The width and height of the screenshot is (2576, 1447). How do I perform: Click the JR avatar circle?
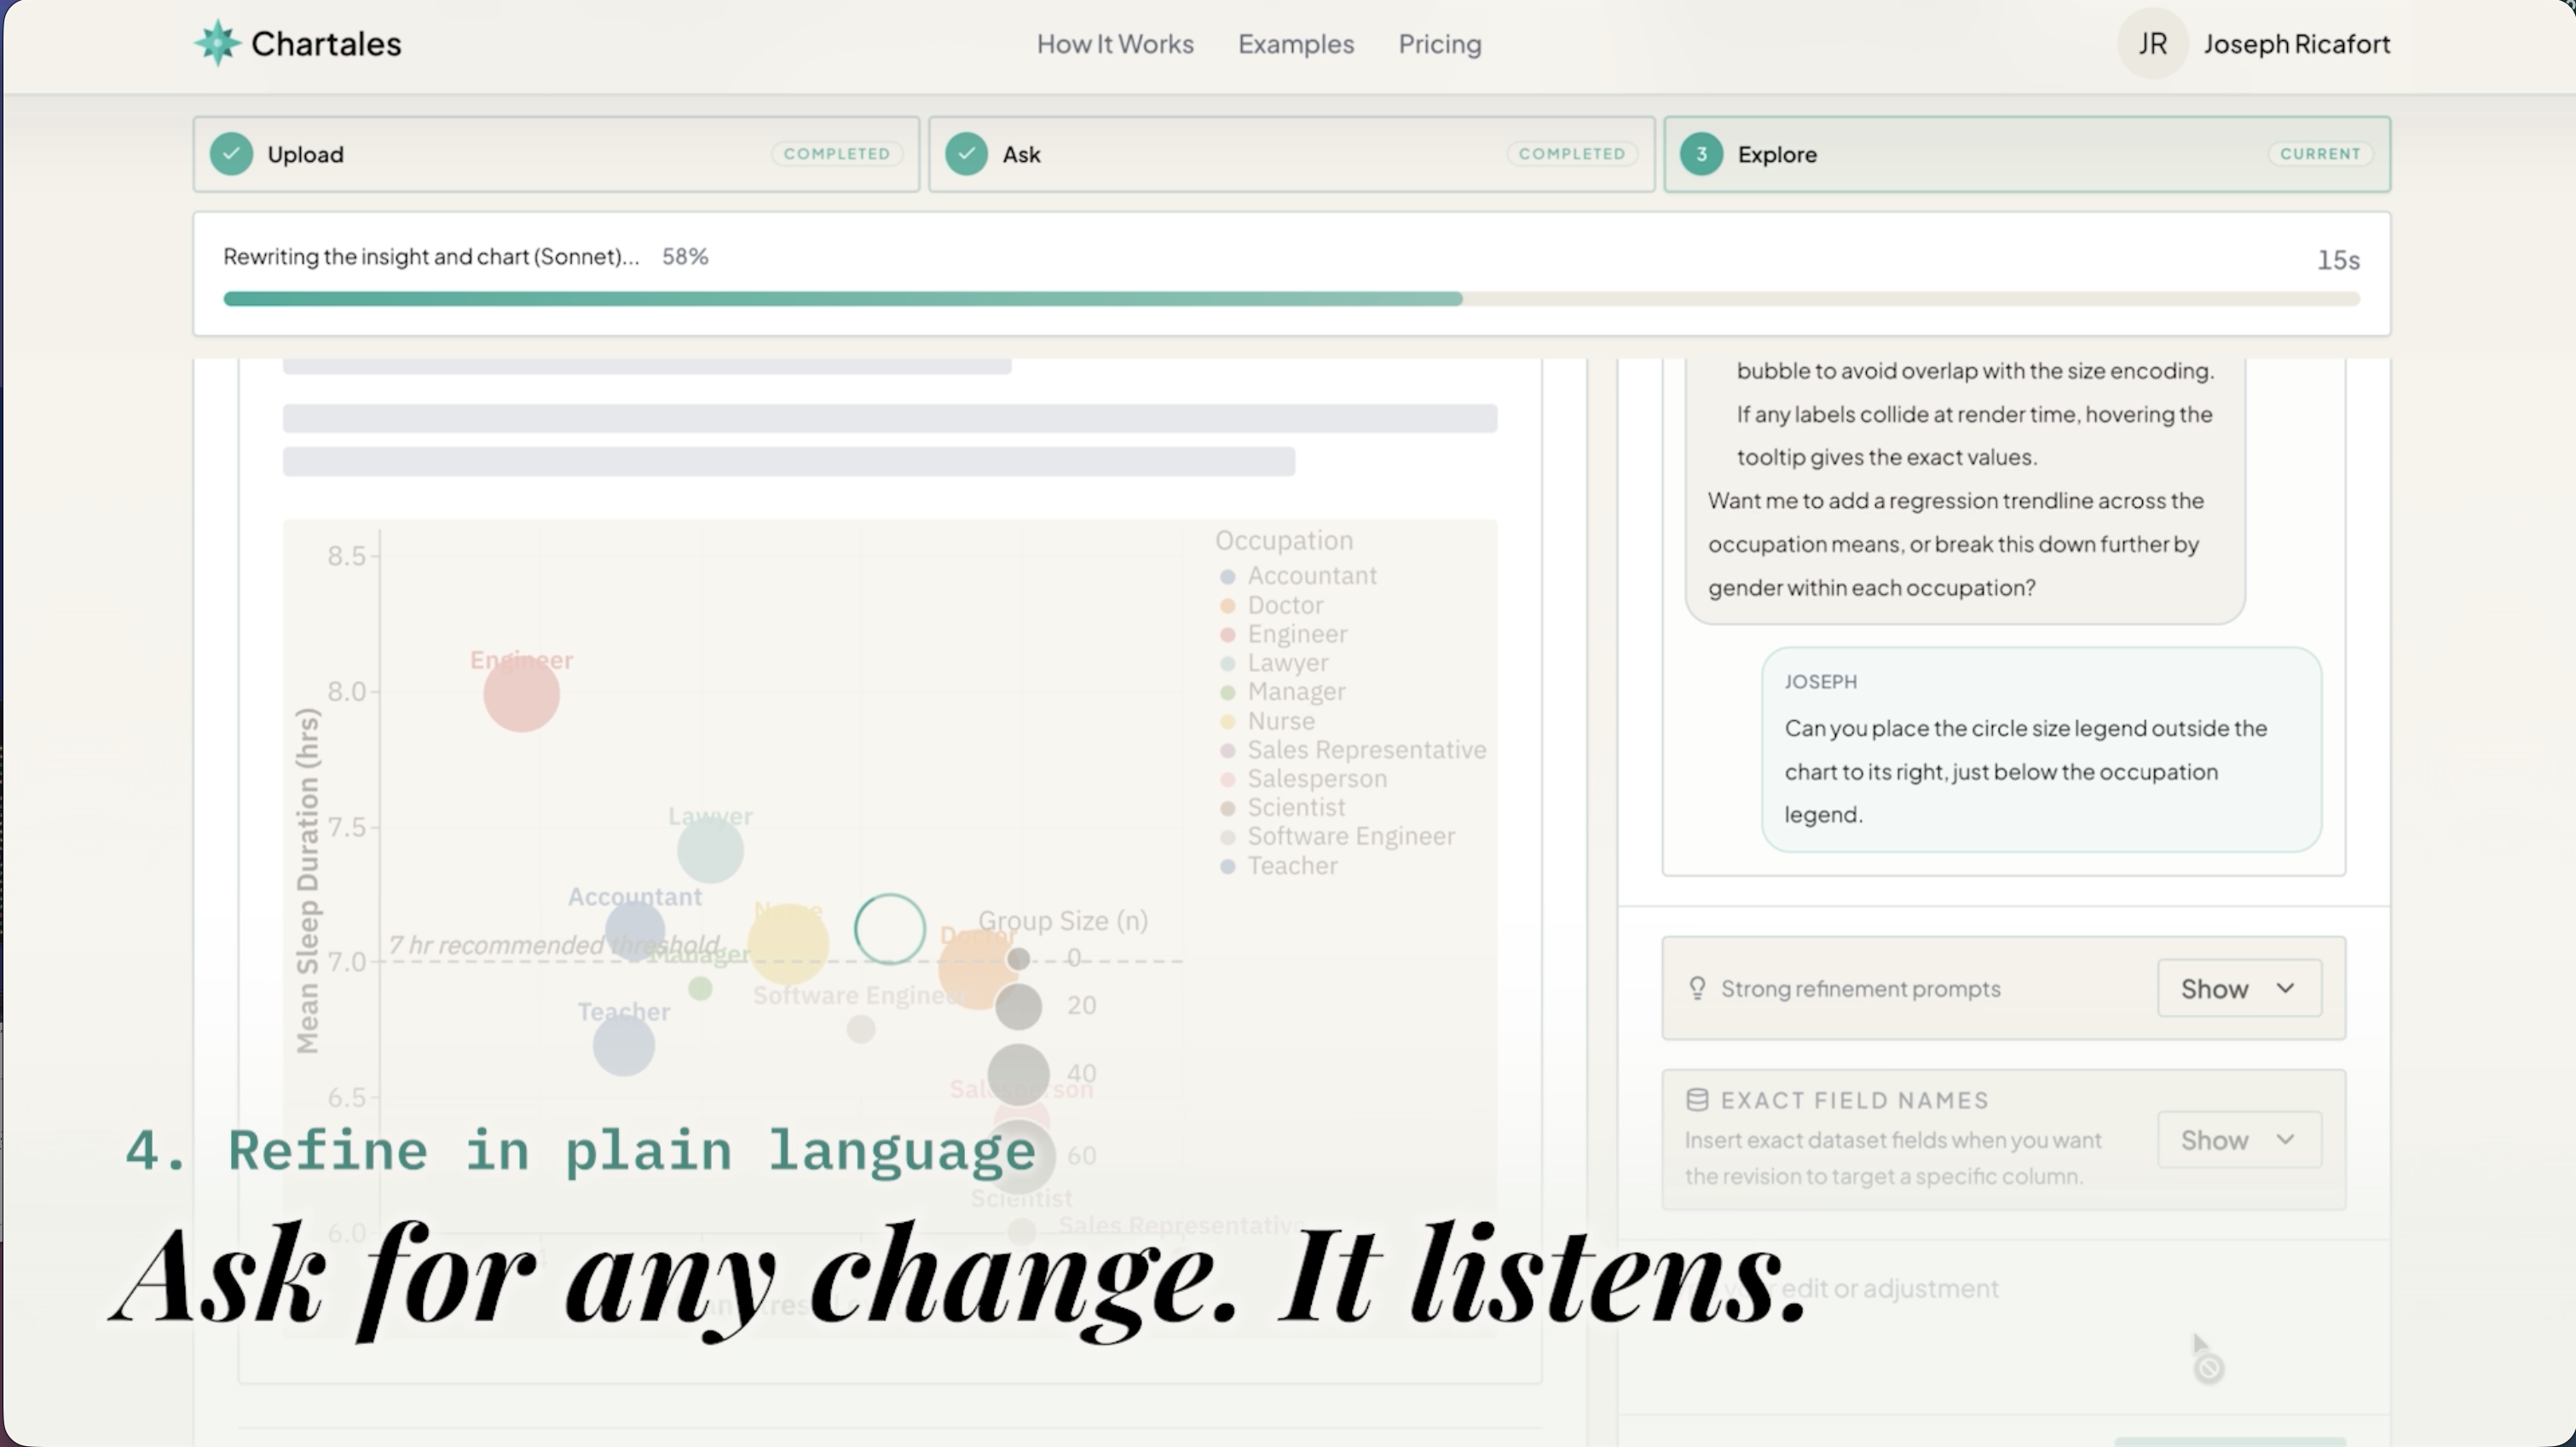click(x=2152, y=43)
